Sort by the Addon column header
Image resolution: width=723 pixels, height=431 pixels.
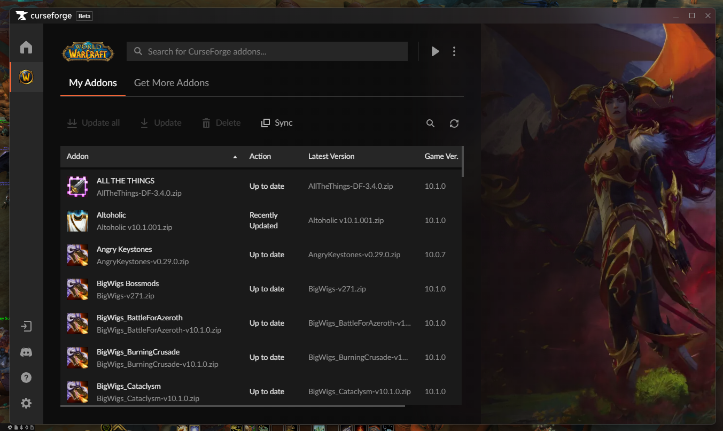point(77,156)
